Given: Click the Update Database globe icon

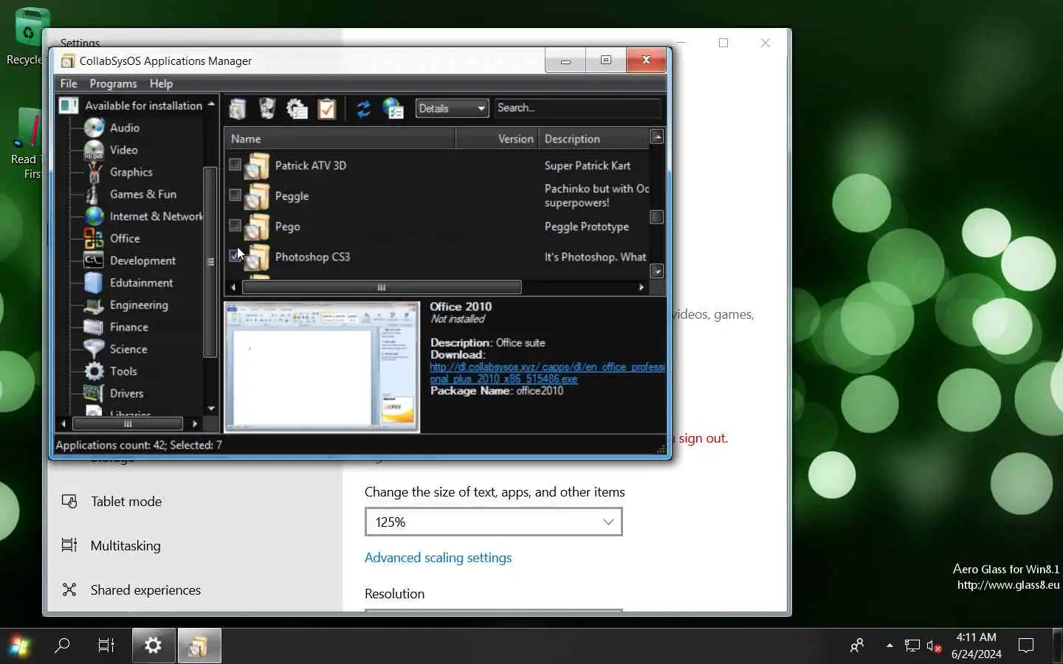Looking at the screenshot, I should 393,109.
